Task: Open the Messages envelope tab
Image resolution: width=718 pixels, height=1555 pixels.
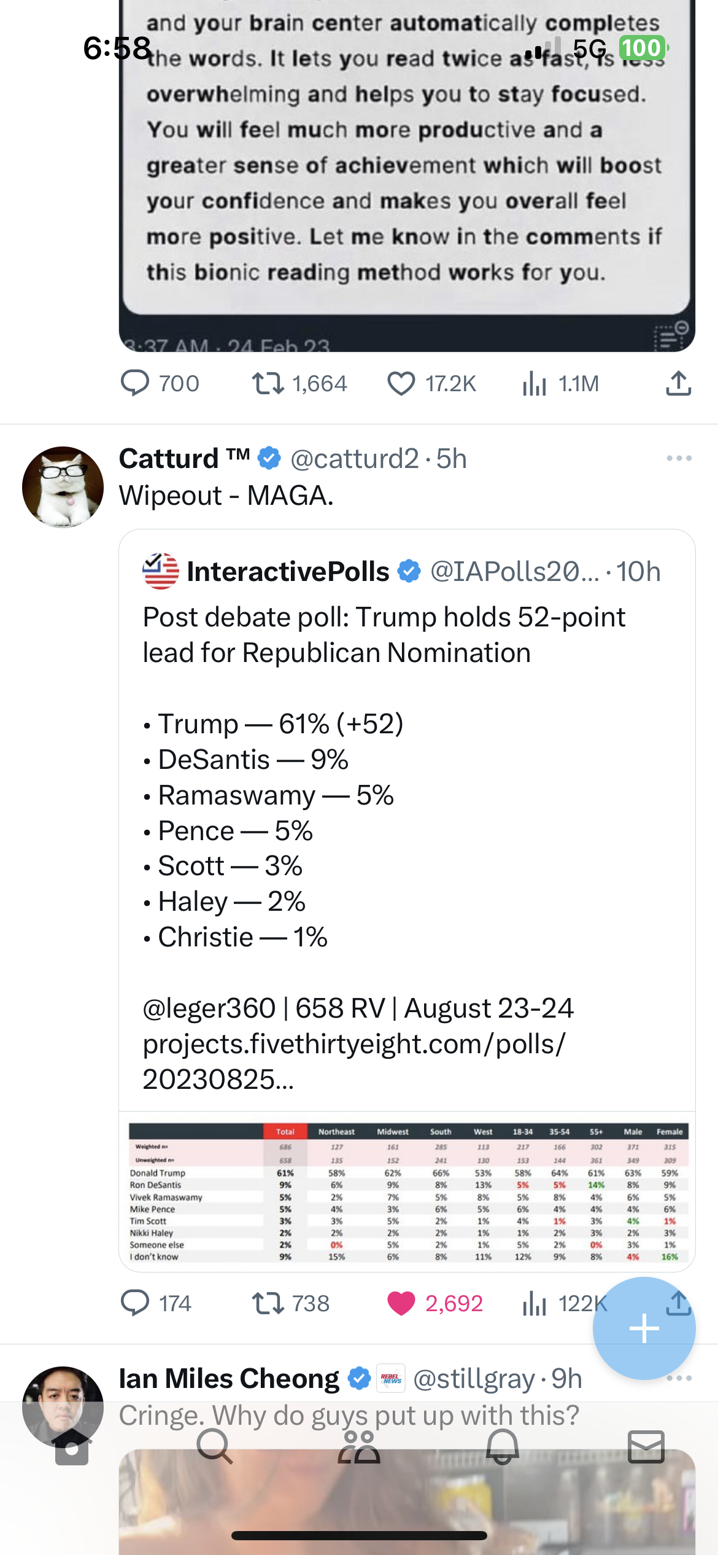Action: coord(646,1447)
